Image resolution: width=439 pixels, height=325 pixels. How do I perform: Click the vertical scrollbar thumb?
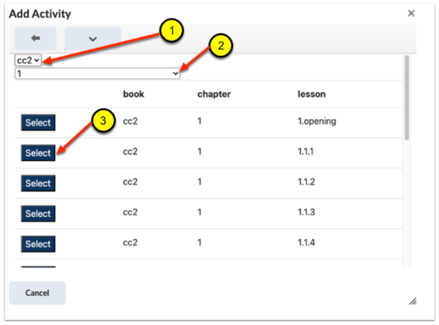tap(407, 98)
